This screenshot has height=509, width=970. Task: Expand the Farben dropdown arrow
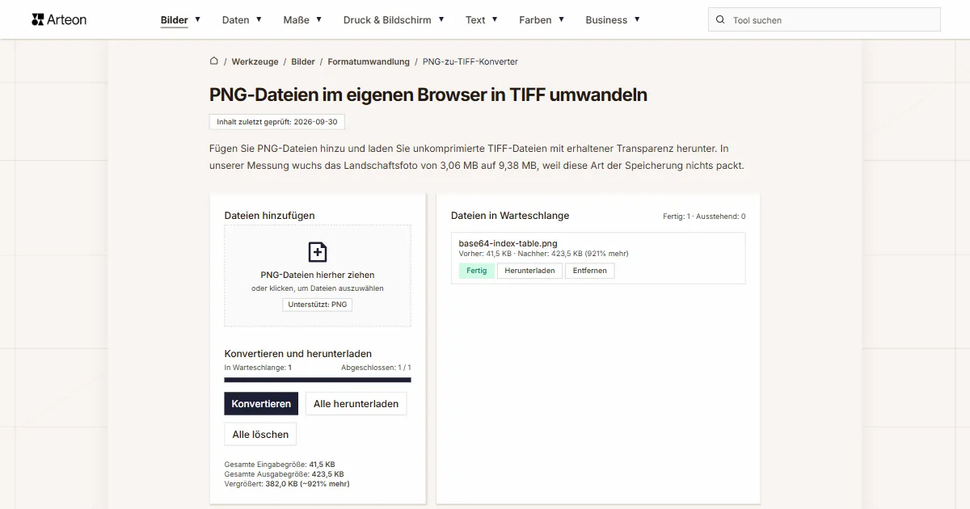(561, 19)
